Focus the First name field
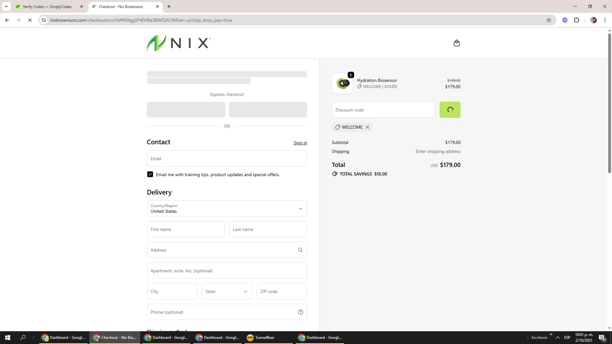The width and height of the screenshot is (612, 344). (186, 229)
